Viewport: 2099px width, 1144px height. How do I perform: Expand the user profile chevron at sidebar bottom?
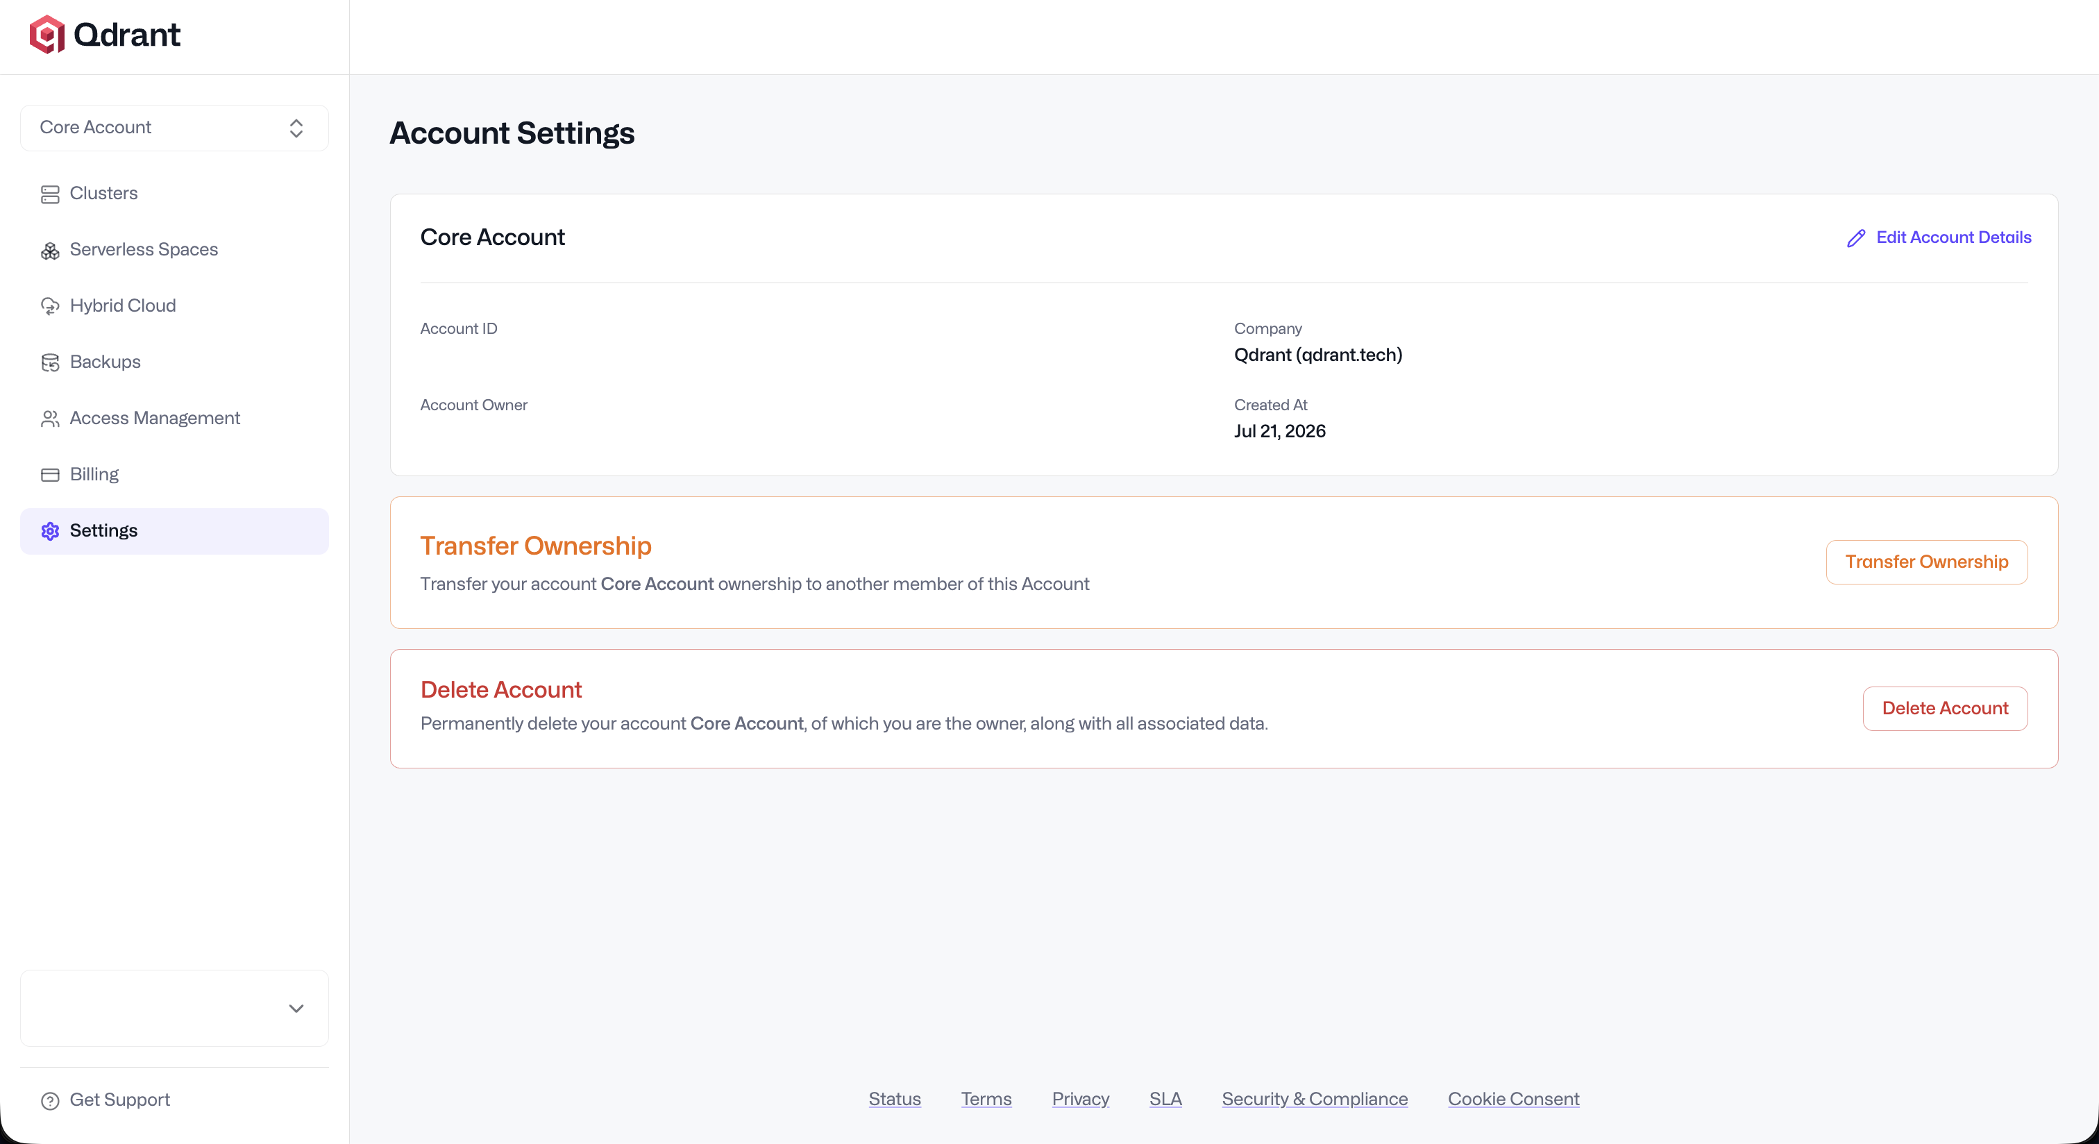(x=296, y=1009)
